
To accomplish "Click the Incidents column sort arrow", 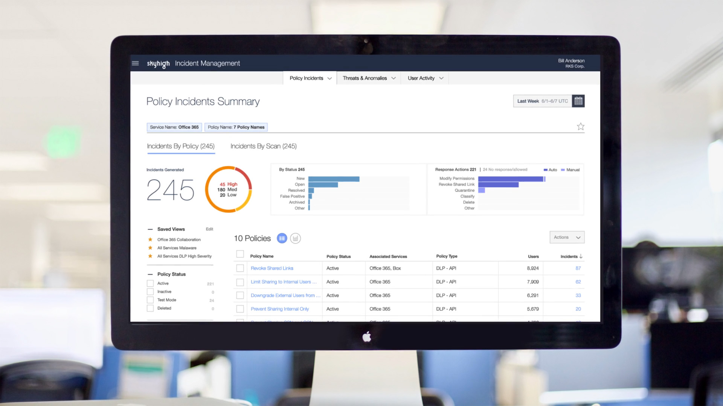I will point(581,256).
